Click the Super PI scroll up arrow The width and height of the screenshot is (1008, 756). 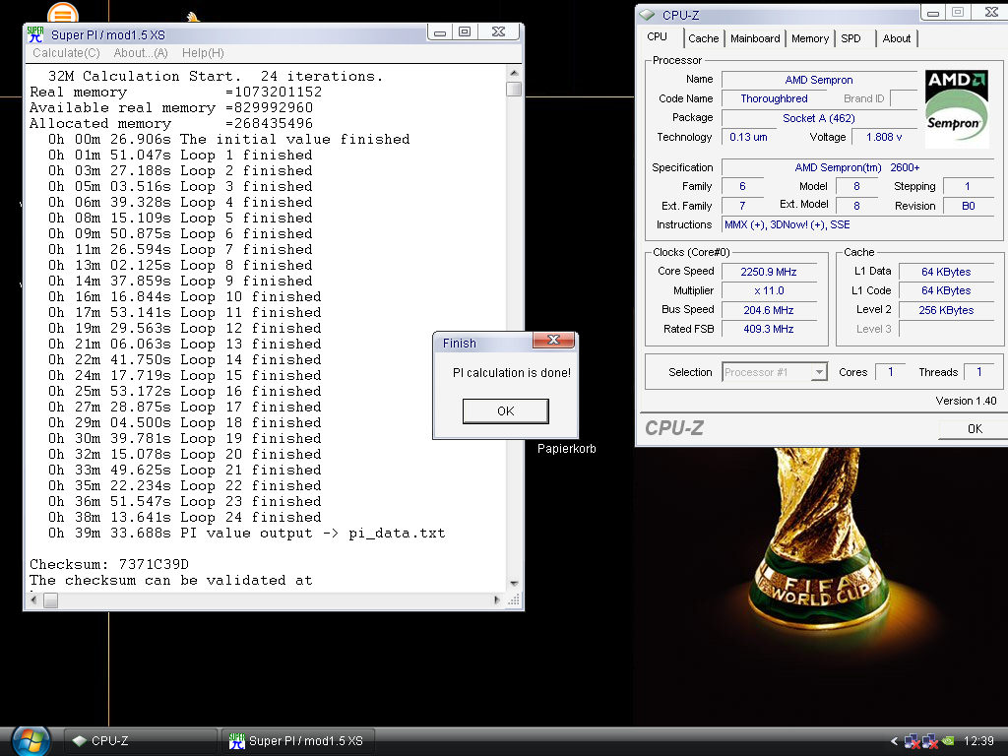[514, 73]
